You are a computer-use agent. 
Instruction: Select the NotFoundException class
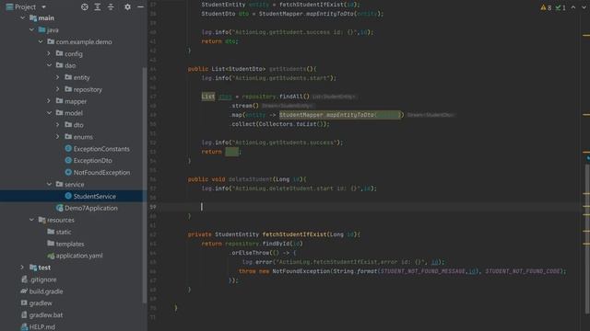(x=101, y=173)
